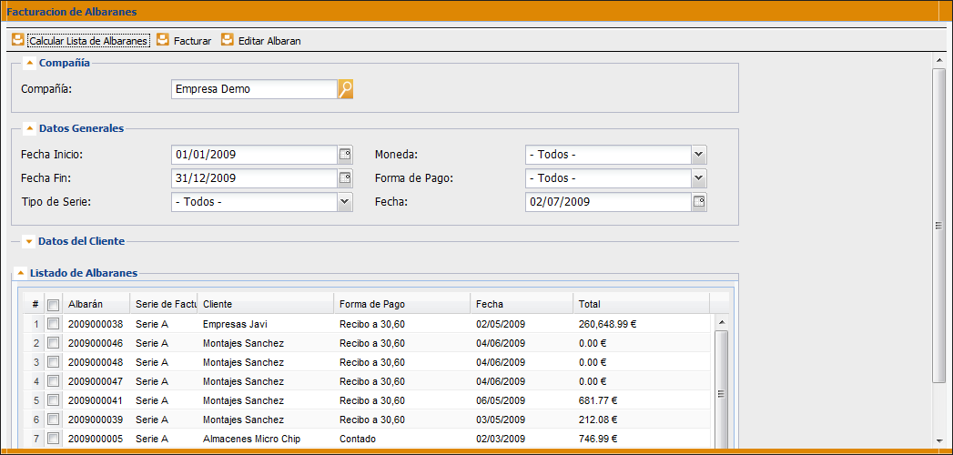Screen dimensions: 953x455
Task: Expand the Datos del Cliente section
Action: (30, 241)
